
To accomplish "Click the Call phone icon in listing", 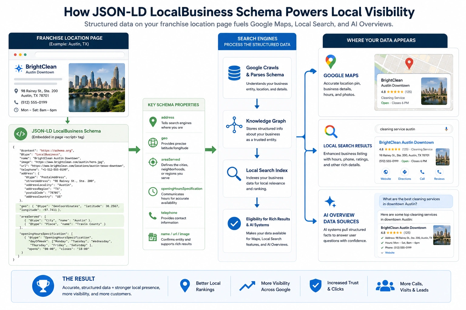I will pos(422,172).
